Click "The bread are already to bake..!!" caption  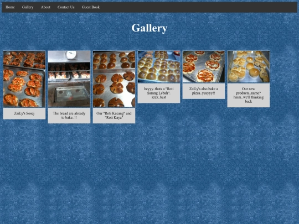coord(69,116)
